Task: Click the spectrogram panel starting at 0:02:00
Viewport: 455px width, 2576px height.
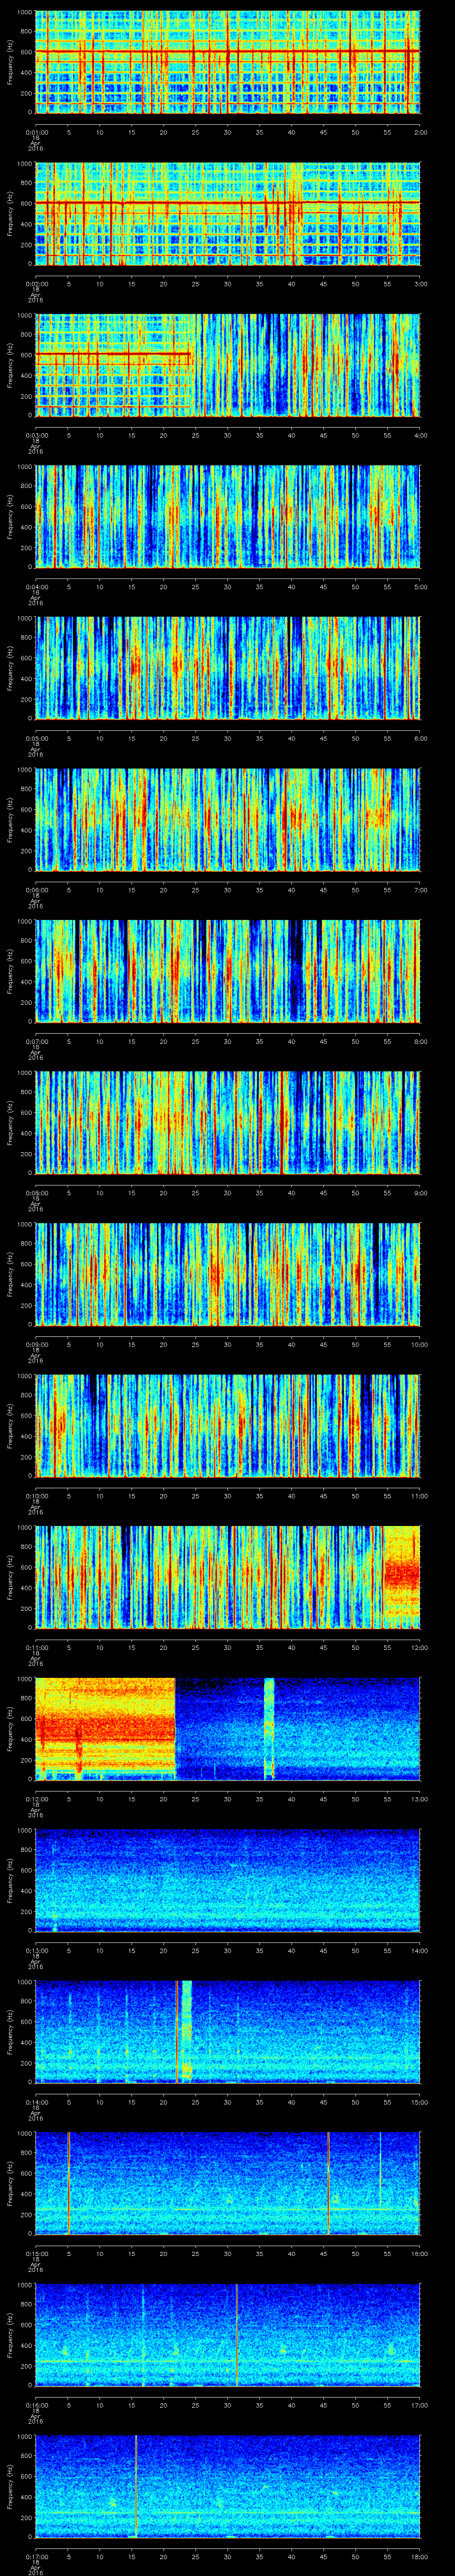Action: point(228,214)
